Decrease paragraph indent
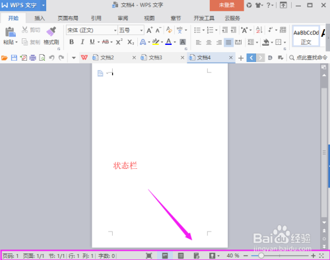 pyautogui.click(x=224, y=30)
